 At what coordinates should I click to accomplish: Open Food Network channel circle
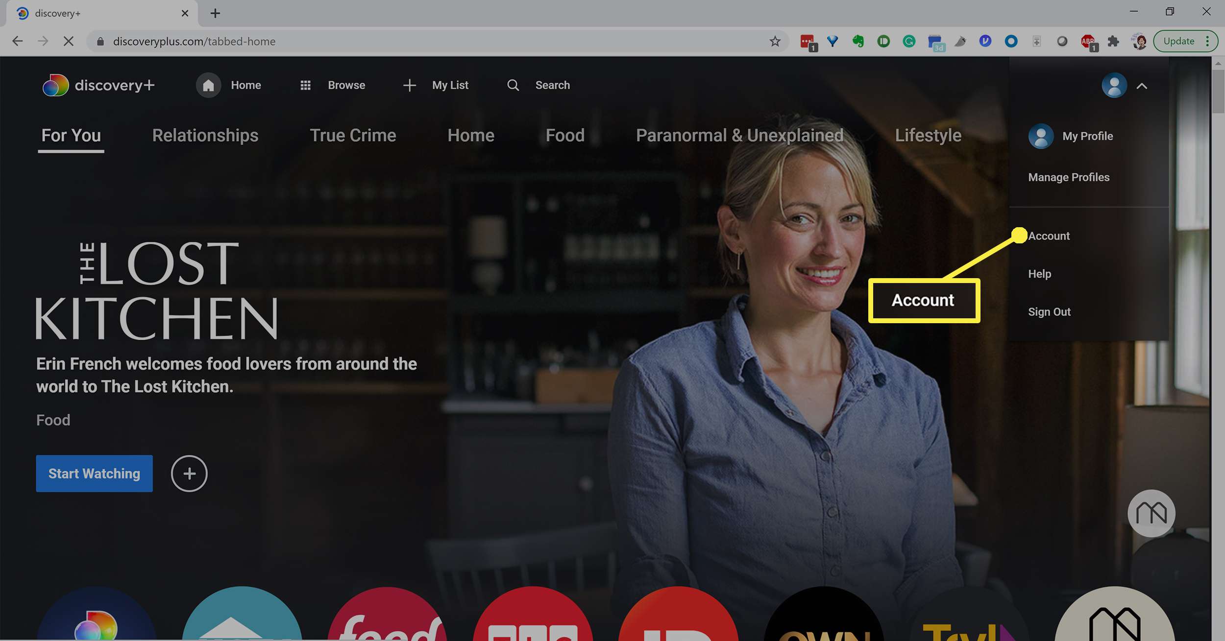(x=388, y=614)
